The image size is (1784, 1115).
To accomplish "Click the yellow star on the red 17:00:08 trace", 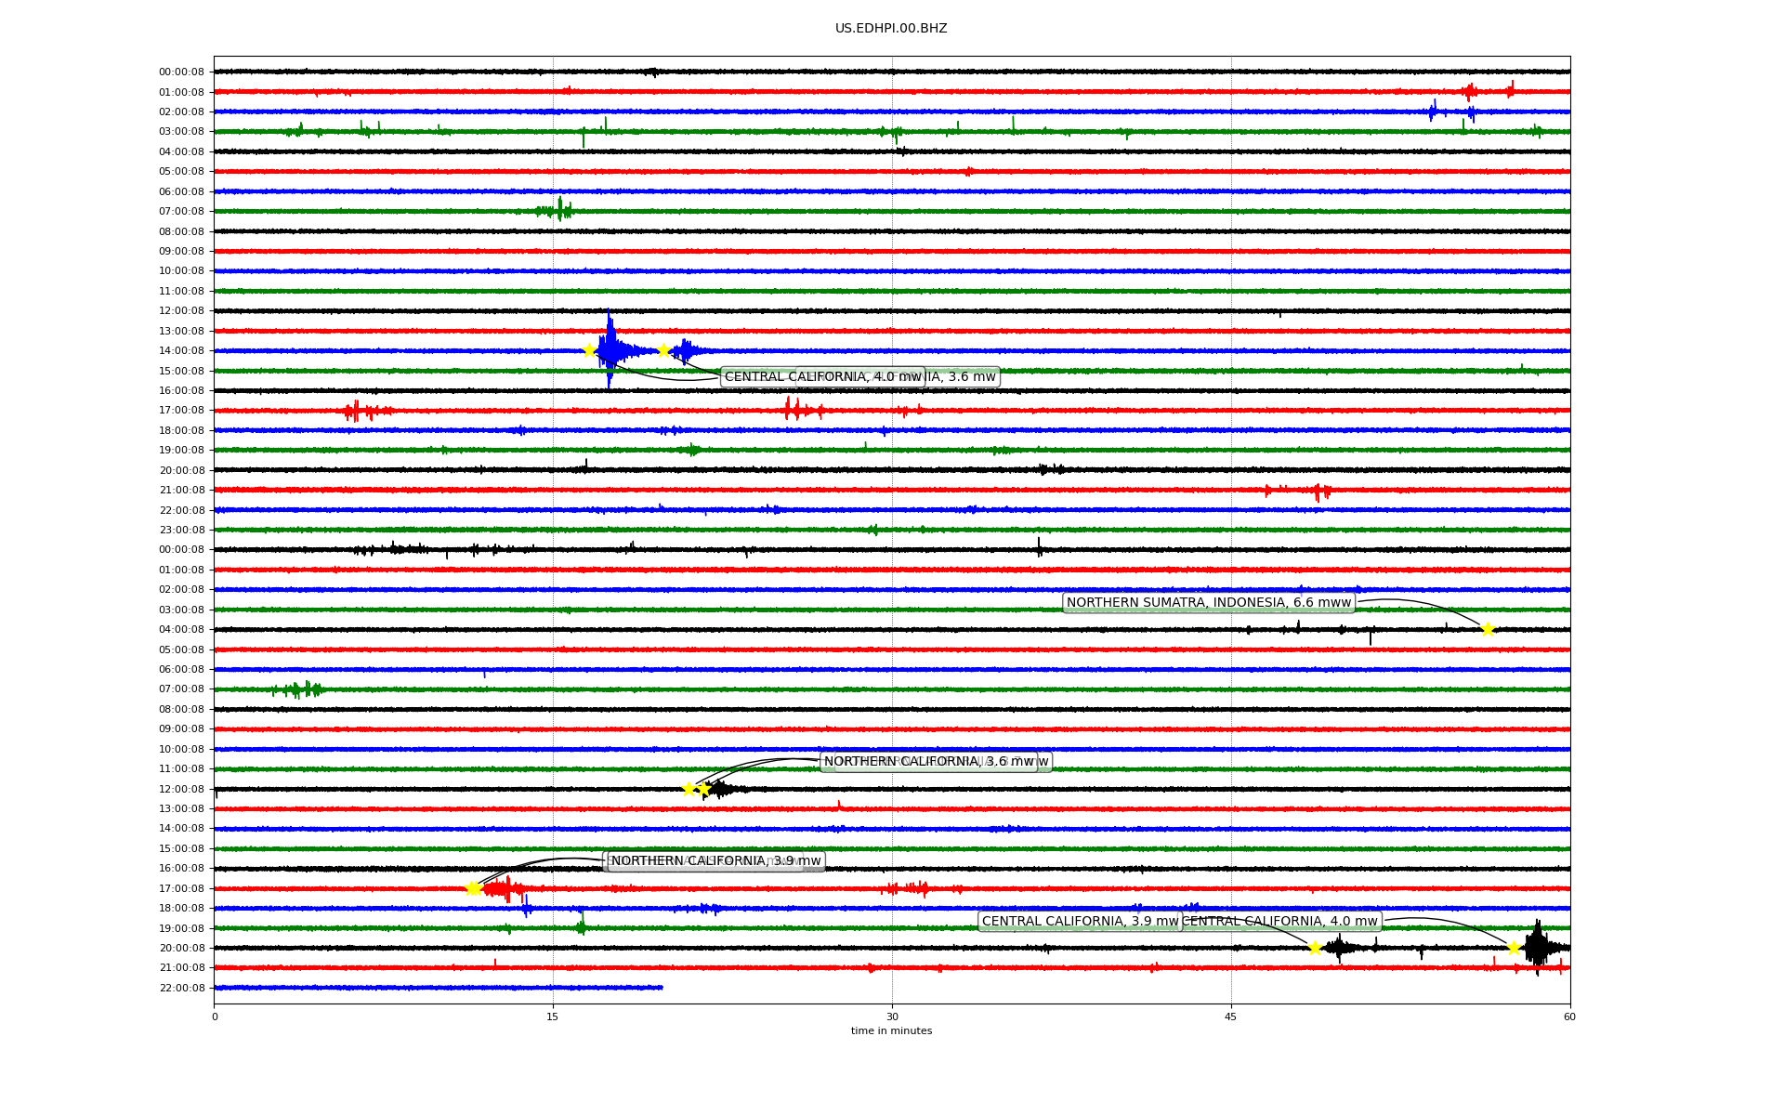I will [473, 888].
